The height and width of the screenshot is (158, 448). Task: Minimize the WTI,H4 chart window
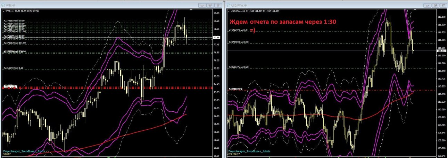(202, 5)
